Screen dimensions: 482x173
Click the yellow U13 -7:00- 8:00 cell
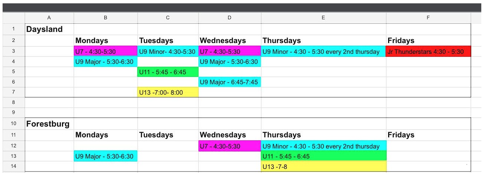click(x=168, y=92)
